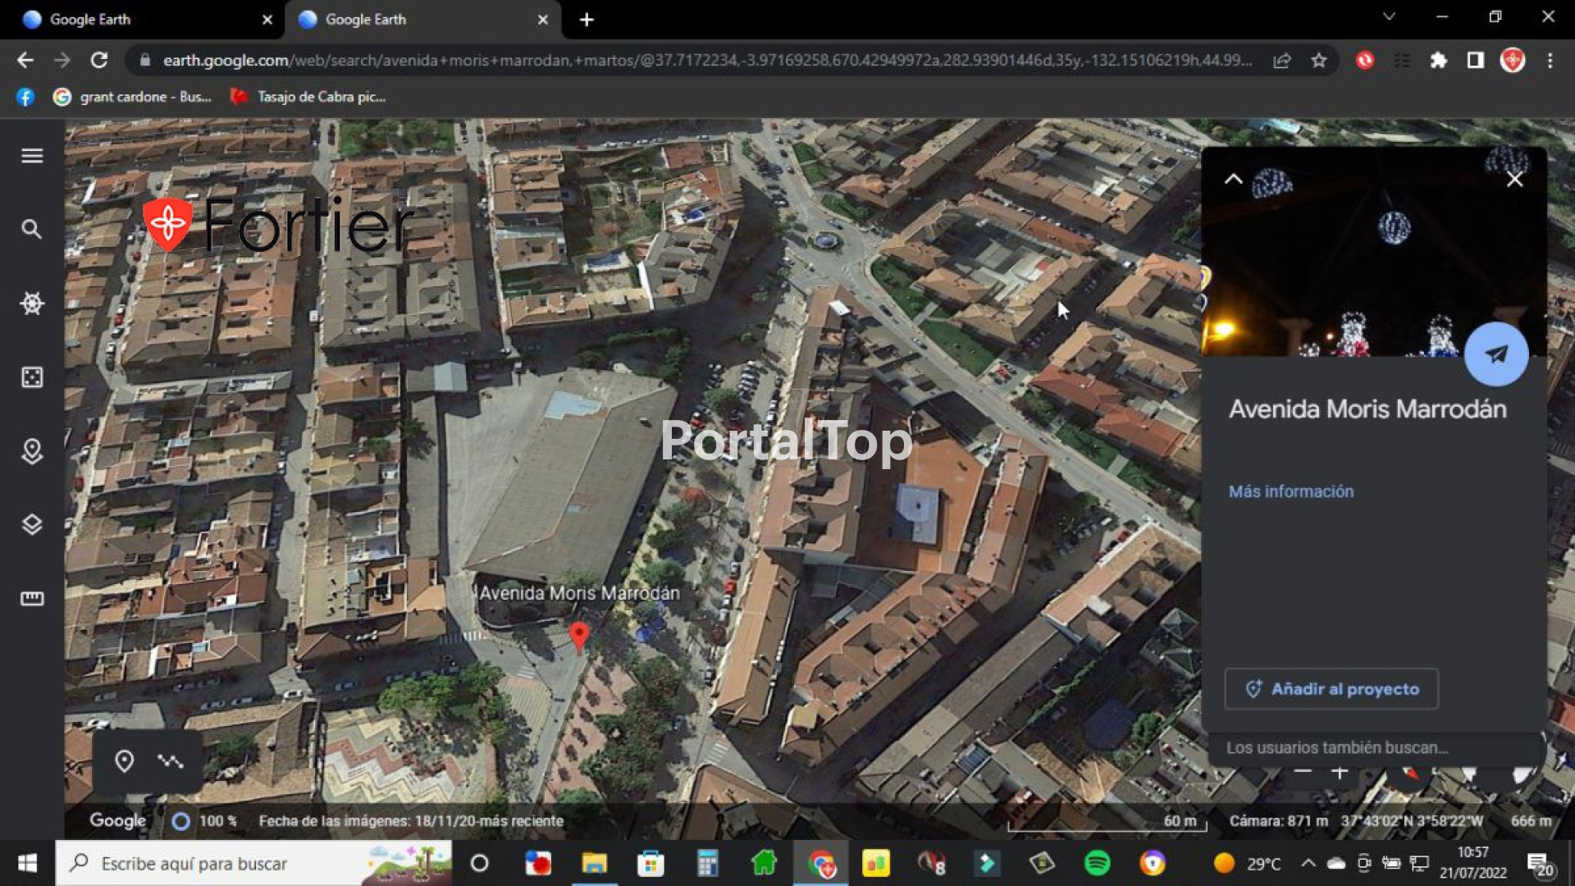Expand Los usuarios también buscan section
This screenshot has width=1575, height=886.
tap(1336, 747)
